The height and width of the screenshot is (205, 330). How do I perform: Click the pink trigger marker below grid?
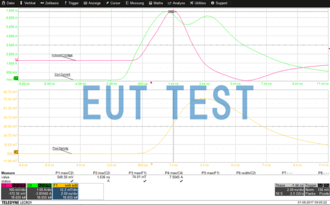(x=151, y=82)
